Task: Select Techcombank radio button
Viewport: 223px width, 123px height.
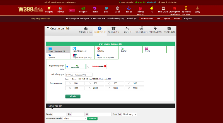Action: click(88, 67)
